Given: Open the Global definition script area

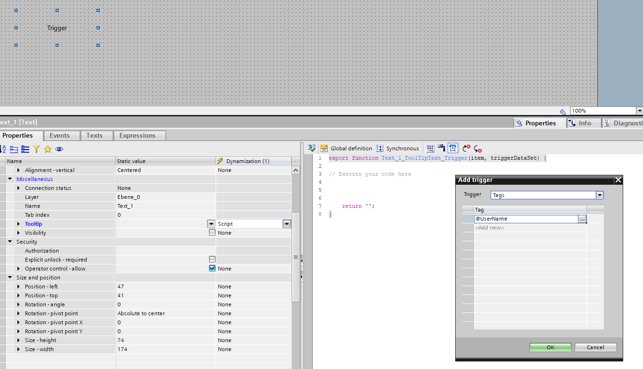Looking at the screenshot, I should coord(346,148).
